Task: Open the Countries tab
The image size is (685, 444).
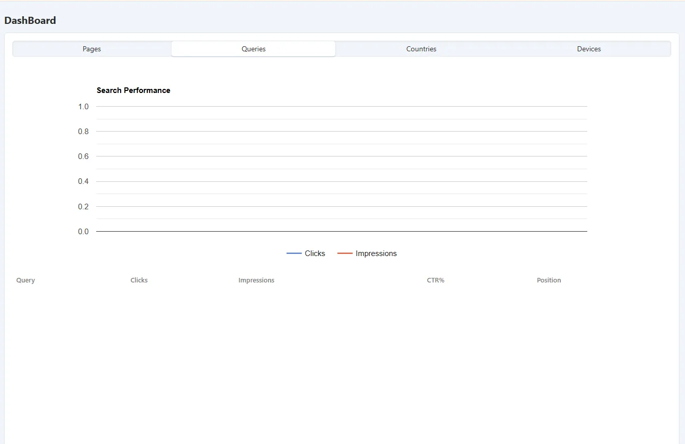Action: (x=421, y=49)
